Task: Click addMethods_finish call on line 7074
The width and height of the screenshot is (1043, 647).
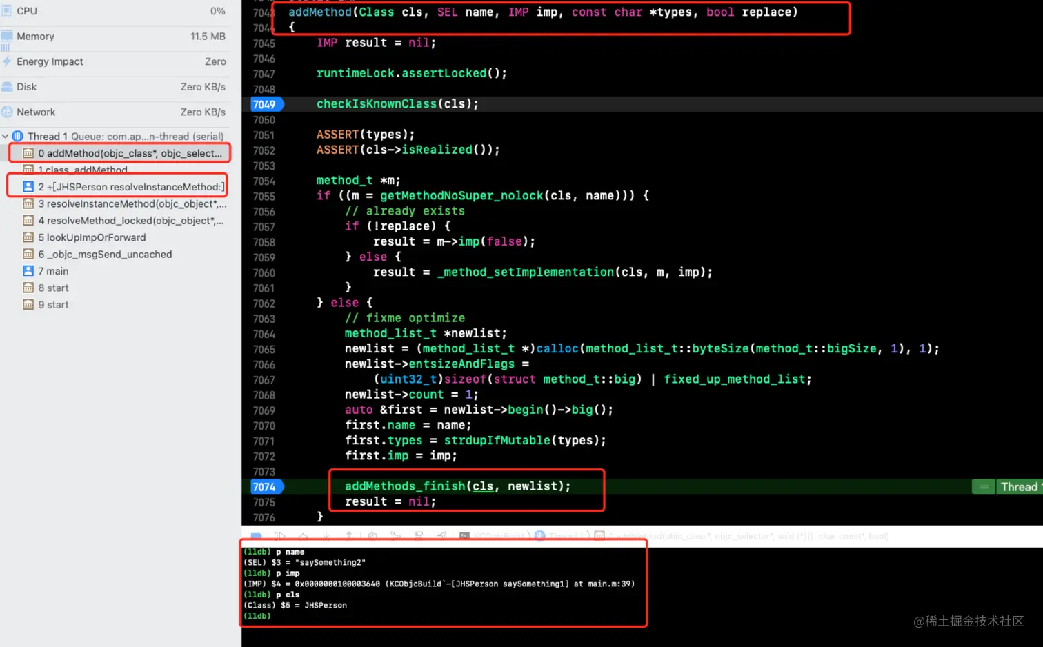Action: pos(405,486)
